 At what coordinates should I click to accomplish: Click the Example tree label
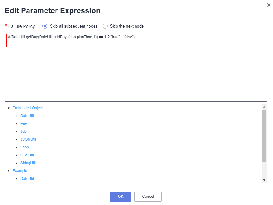tap(20, 171)
